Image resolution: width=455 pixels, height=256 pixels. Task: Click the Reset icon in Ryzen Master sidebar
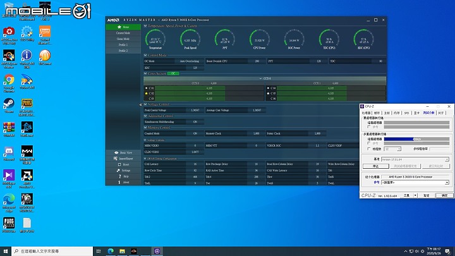[x=119, y=164]
